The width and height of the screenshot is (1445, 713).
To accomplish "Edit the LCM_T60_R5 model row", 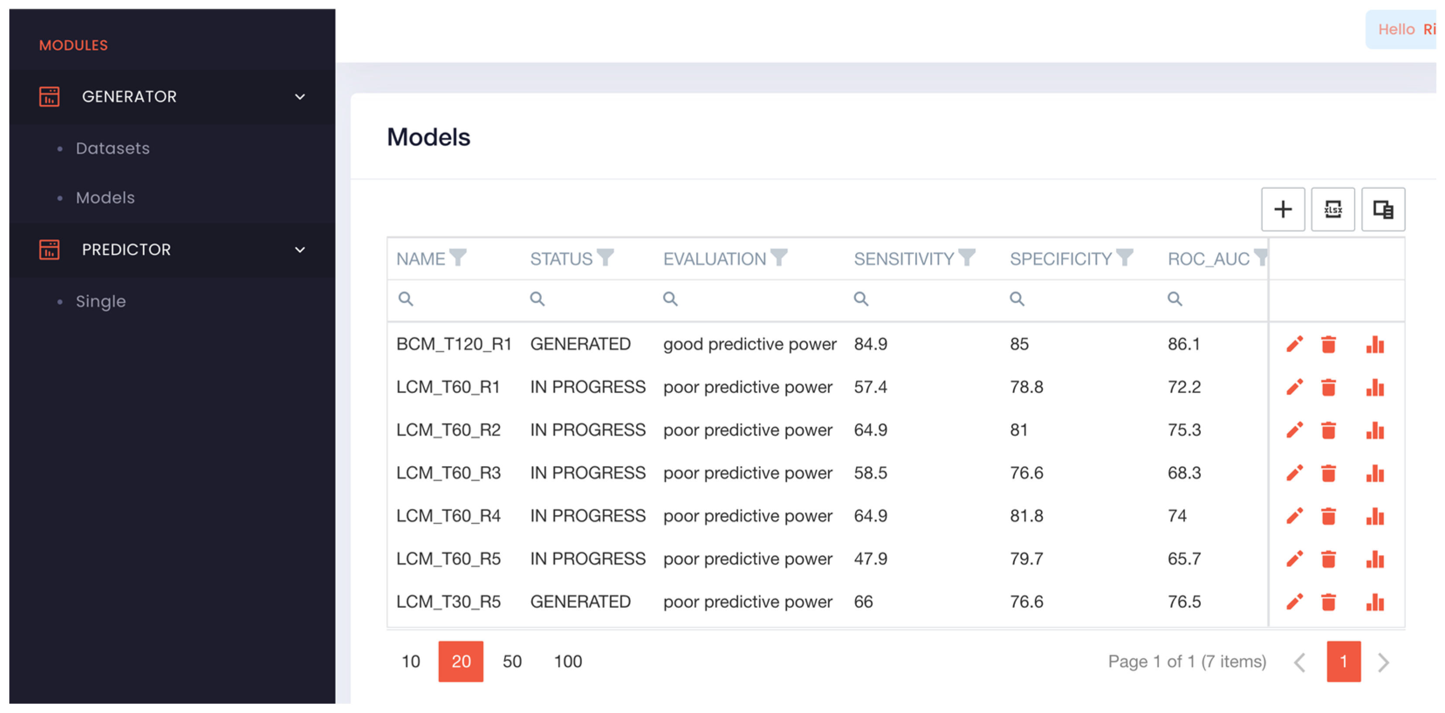I will coord(1294,559).
